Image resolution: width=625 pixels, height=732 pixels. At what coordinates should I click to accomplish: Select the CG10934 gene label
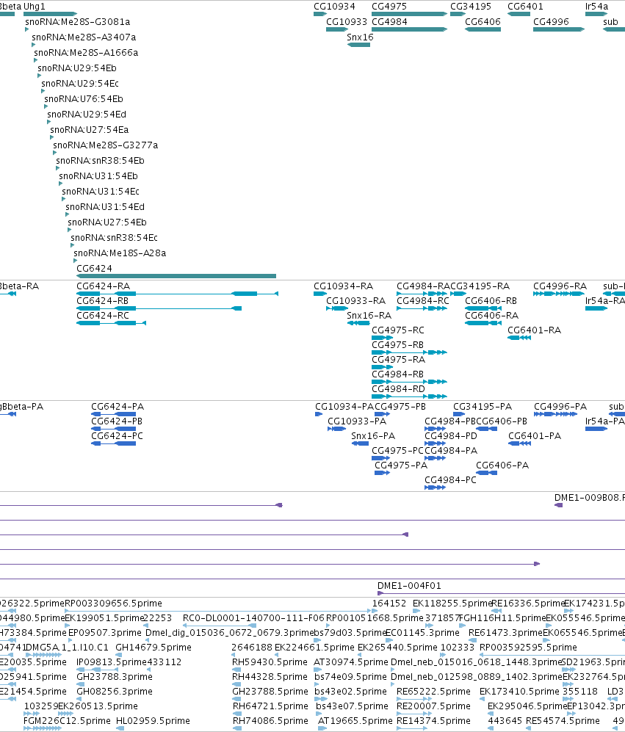click(x=334, y=7)
